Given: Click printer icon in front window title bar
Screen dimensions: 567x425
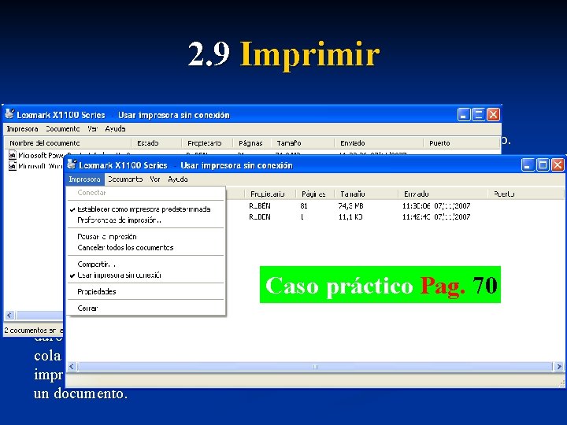Looking at the screenshot, I should tap(72, 164).
